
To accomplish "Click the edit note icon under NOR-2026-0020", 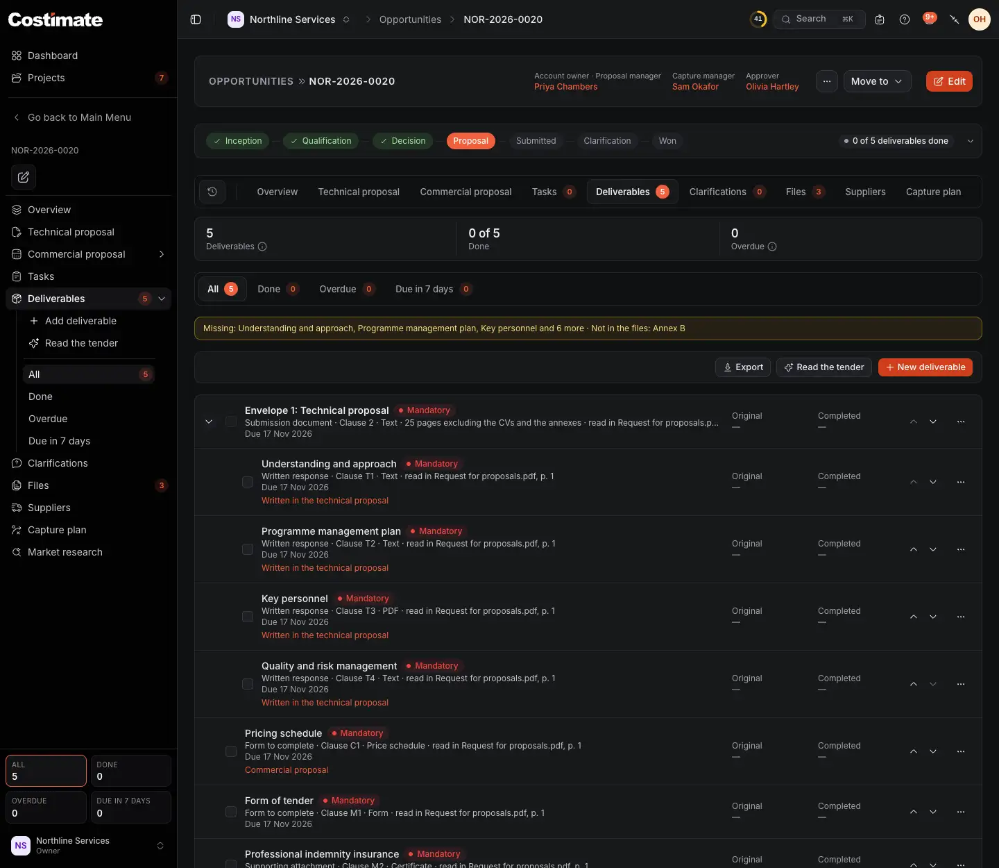I will point(24,177).
